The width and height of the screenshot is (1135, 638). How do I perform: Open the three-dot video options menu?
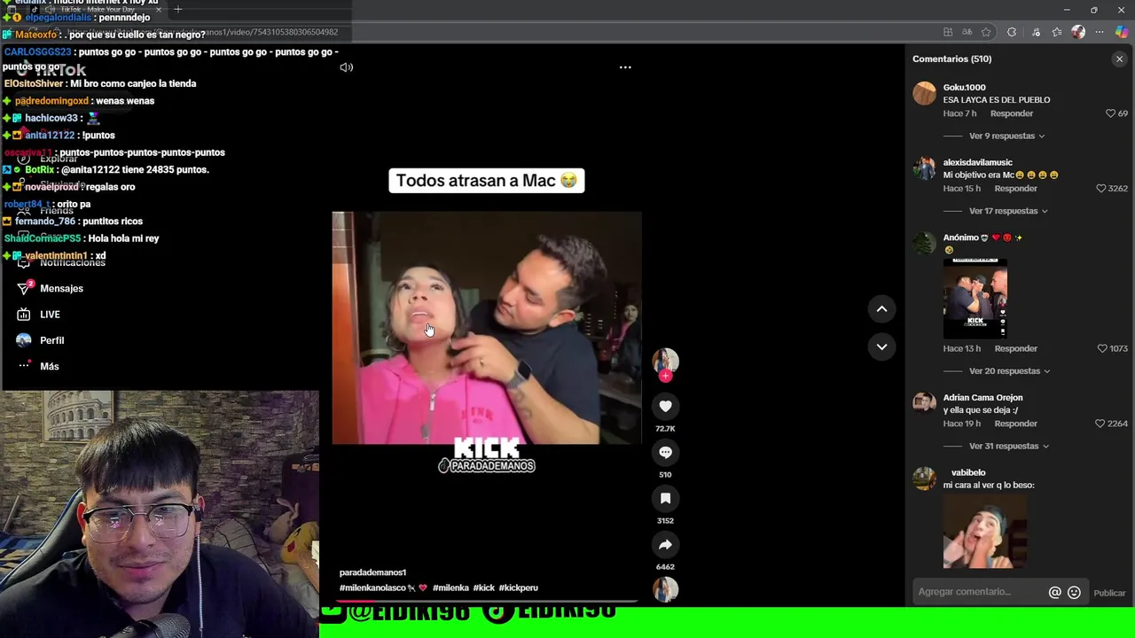coord(625,66)
